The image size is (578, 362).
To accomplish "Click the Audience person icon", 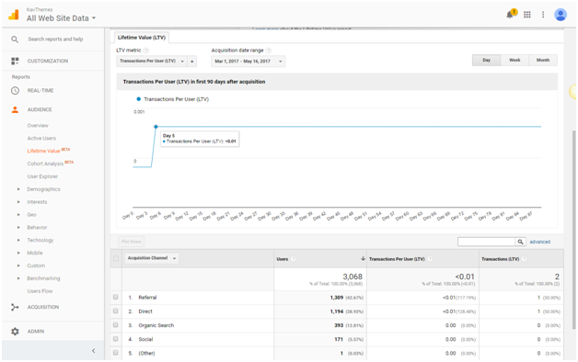I will click(x=15, y=109).
